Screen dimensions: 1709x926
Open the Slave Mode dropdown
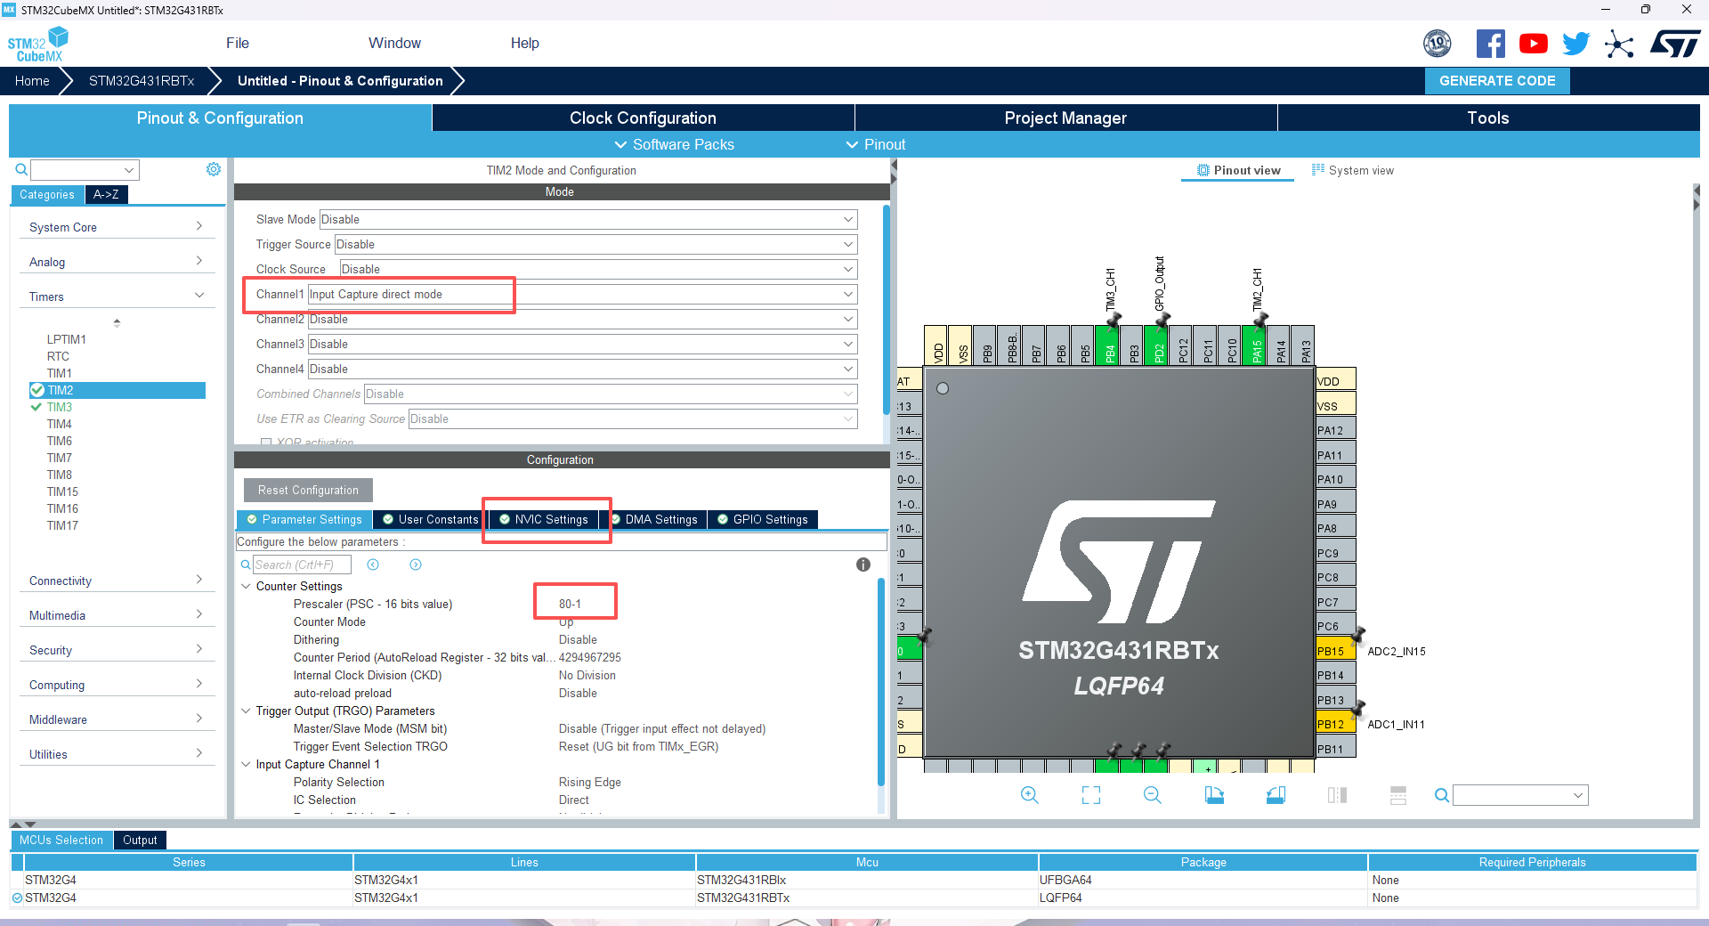pyautogui.click(x=588, y=219)
